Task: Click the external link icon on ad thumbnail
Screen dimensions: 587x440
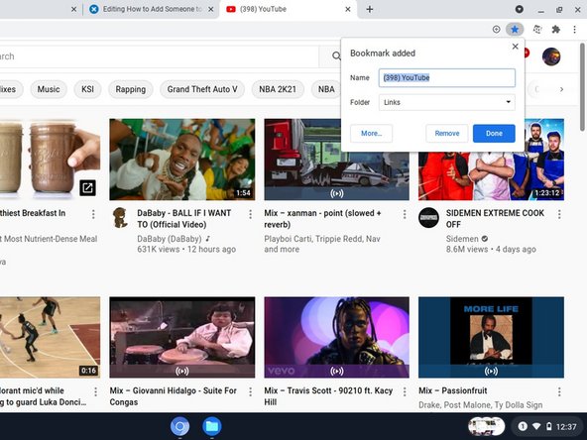Action: [x=87, y=188]
